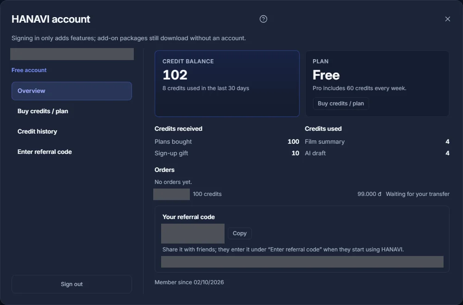Copy the referral code
Image resolution: width=463 pixels, height=305 pixels.
(x=239, y=233)
